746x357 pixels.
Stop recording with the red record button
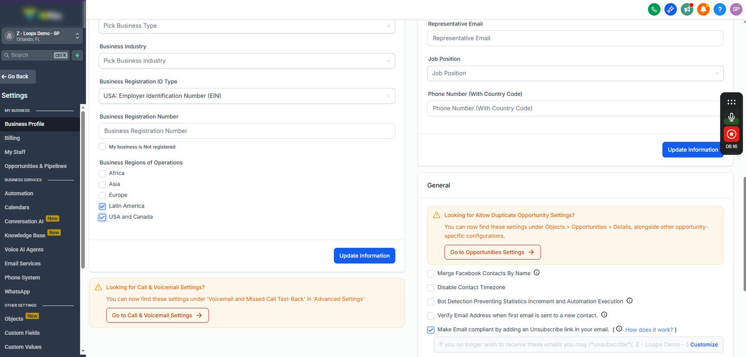tap(731, 134)
